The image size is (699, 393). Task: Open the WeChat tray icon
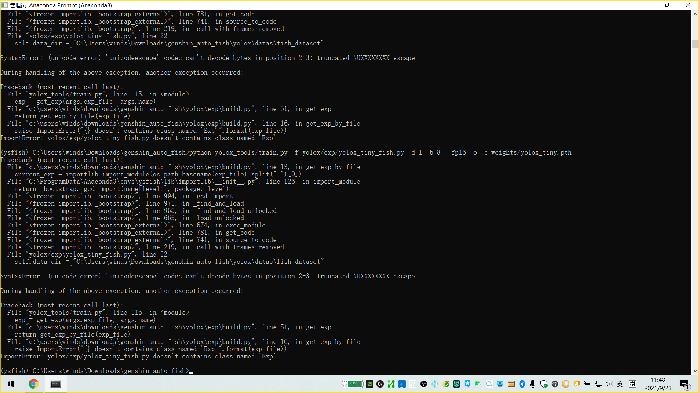pyautogui.click(x=478, y=384)
